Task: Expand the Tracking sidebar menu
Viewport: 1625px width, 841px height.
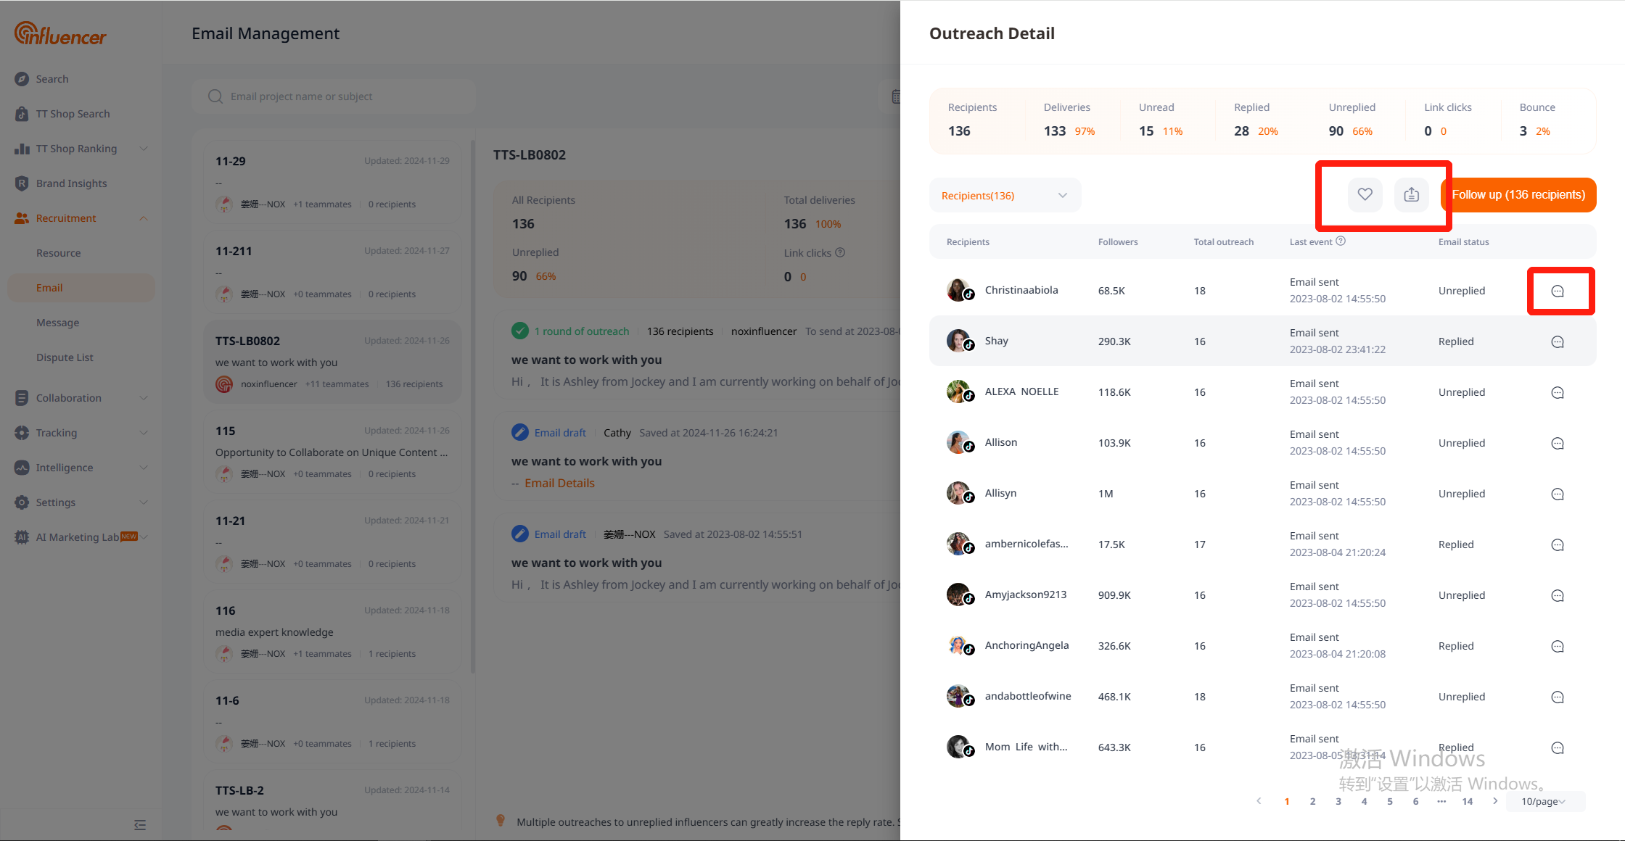Action: [143, 433]
